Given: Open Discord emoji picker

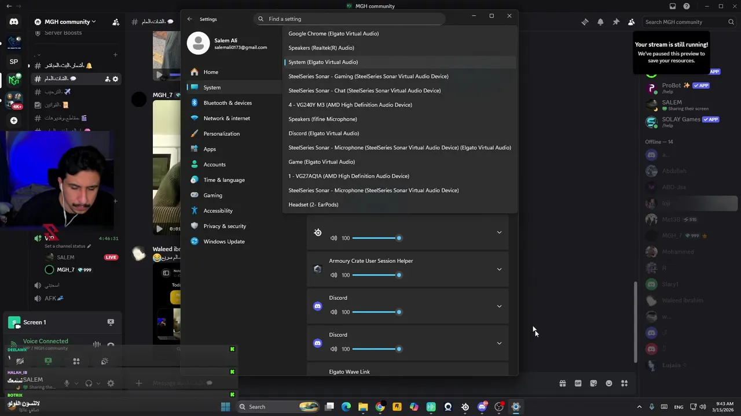Looking at the screenshot, I should click(x=609, y=383).
